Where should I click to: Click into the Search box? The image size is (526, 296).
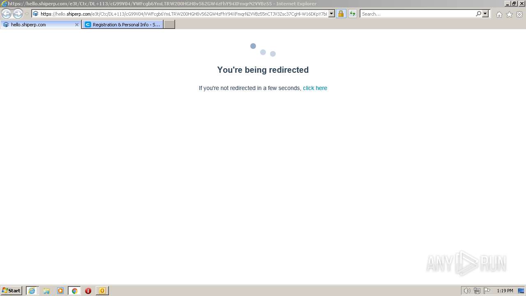418,14
